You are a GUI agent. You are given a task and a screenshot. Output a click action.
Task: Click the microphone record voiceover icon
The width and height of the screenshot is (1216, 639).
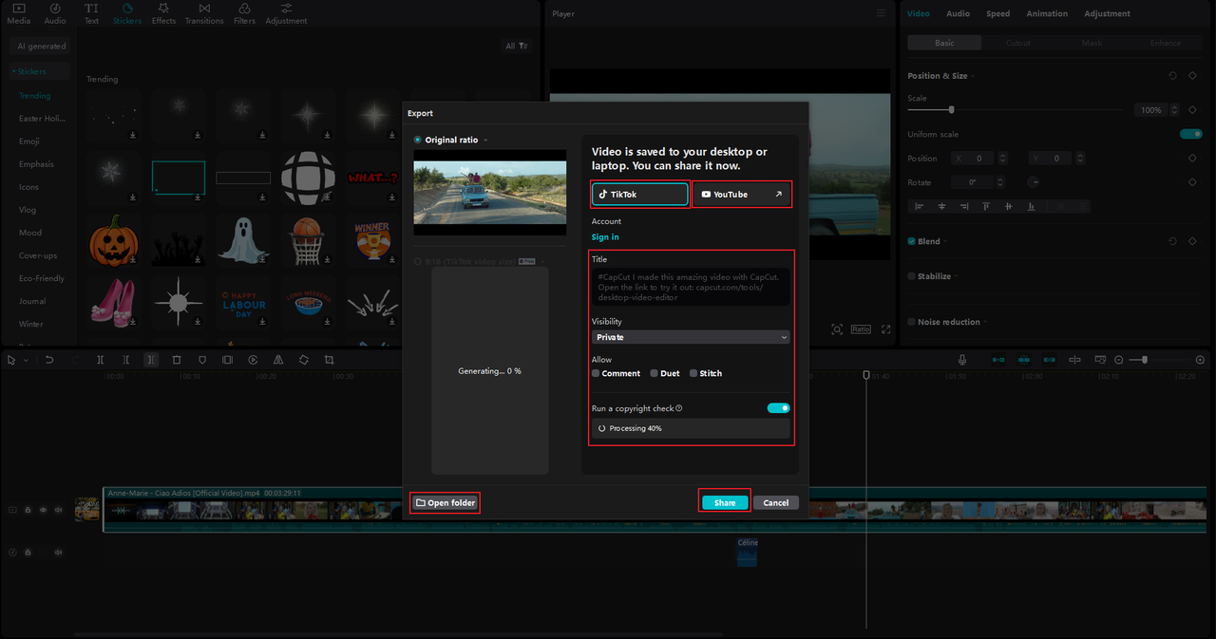(x=962, y=360)
